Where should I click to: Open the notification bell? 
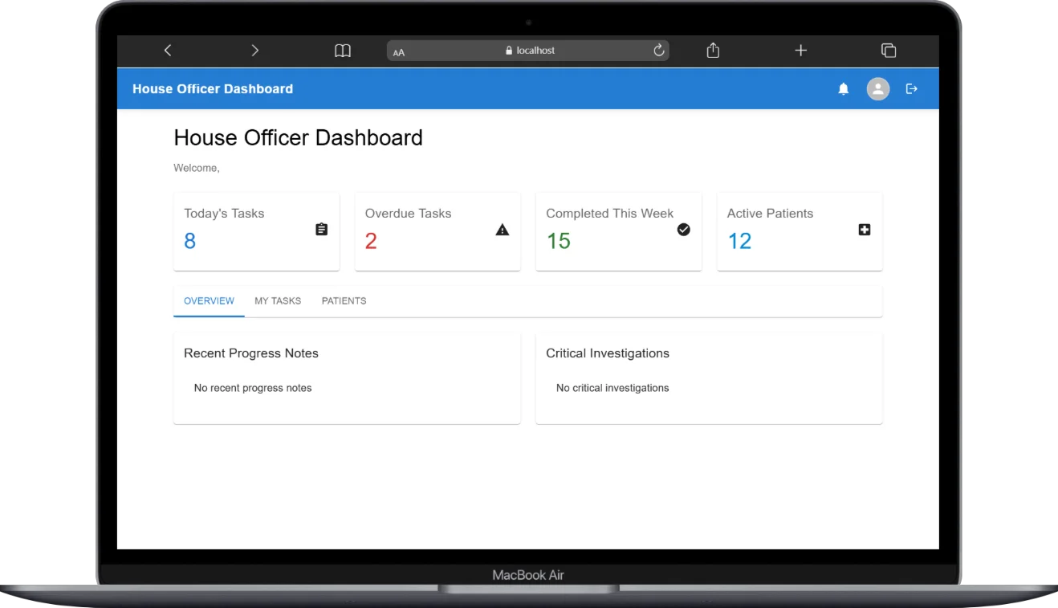pos(844,88)
